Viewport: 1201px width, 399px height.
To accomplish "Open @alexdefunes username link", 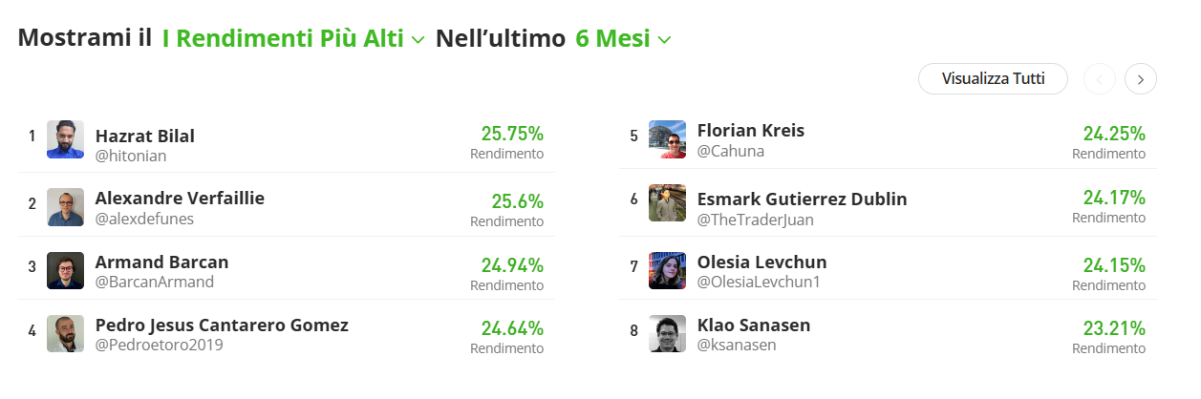I will point(144,219).
